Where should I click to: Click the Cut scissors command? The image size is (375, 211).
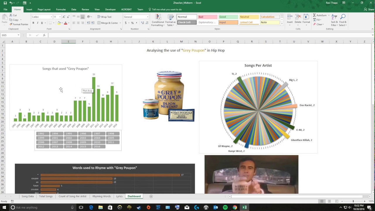point(13,15)
